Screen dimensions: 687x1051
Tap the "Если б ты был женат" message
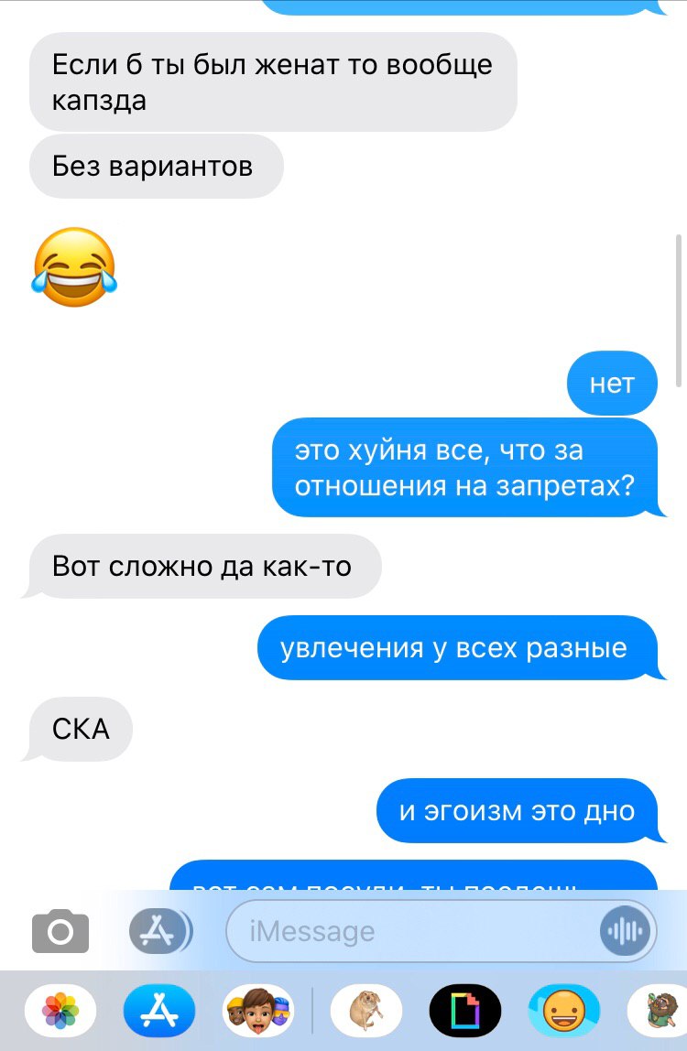tap(273, 81)
